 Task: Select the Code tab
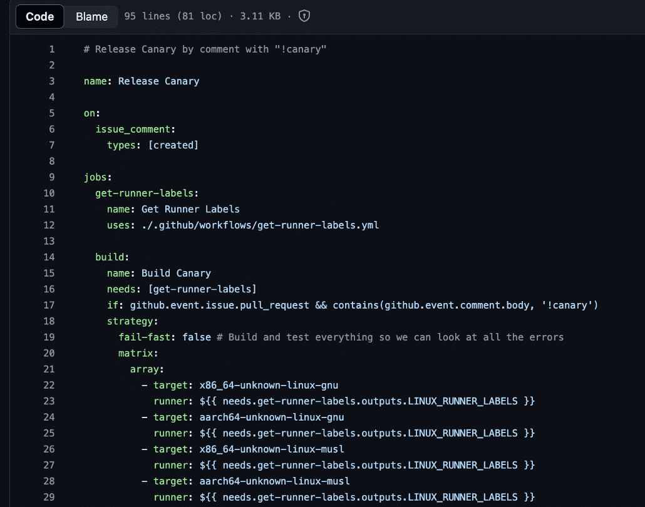pyautogui.click(x=39, y=17)
